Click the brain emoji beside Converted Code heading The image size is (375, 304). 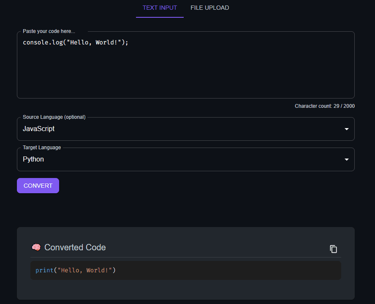tap(36, 247)
